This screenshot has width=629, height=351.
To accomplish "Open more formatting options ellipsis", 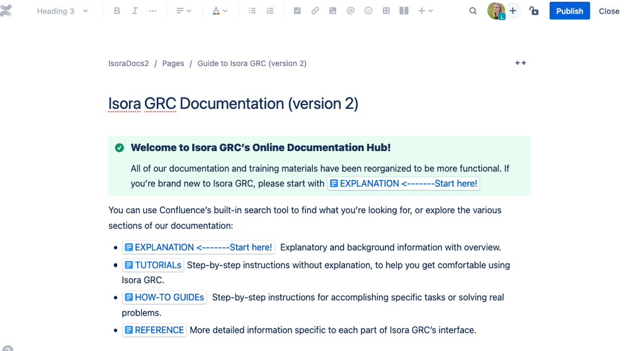I will point(153,11).
